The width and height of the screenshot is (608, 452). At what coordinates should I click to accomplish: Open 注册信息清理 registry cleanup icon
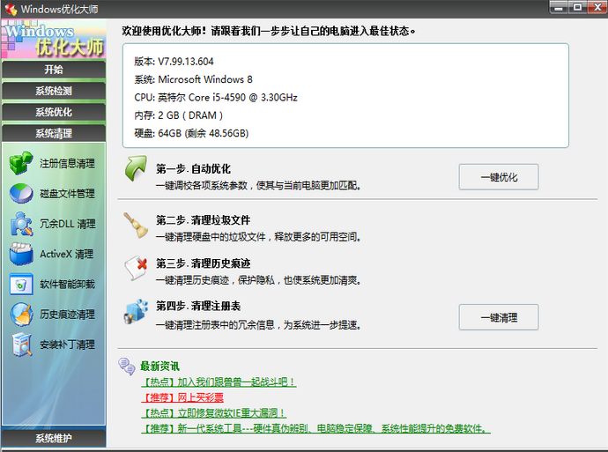click(21, 163)
